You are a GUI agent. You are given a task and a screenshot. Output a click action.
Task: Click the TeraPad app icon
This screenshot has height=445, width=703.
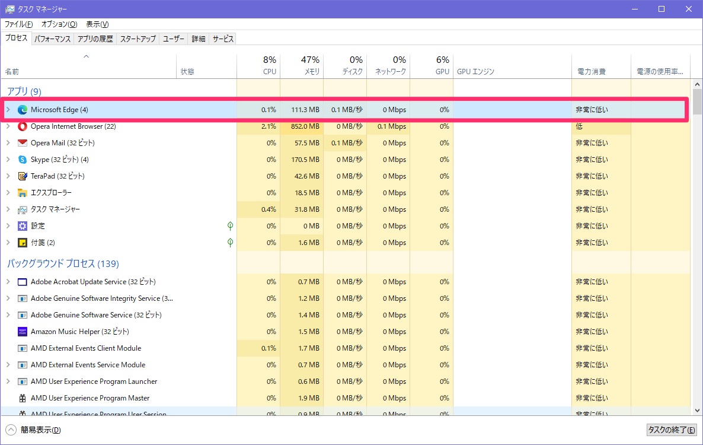click(23, 176)
